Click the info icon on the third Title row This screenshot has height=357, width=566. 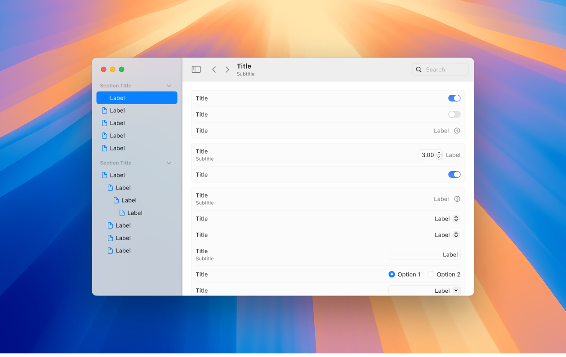pos(457,131)
